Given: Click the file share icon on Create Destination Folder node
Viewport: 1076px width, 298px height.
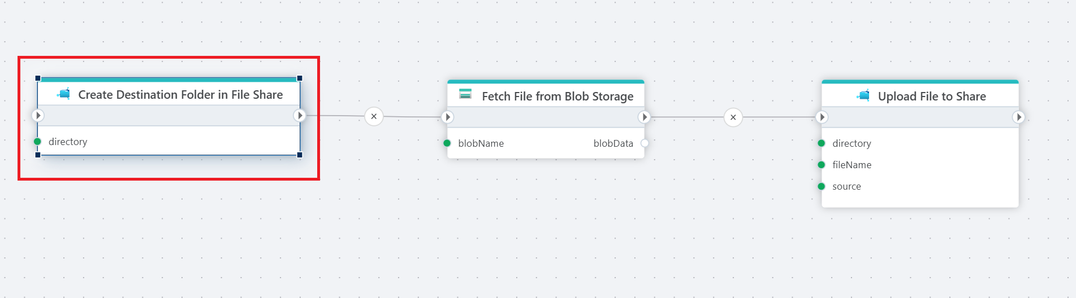Looking at the screenshot, I should pos(64,94).
